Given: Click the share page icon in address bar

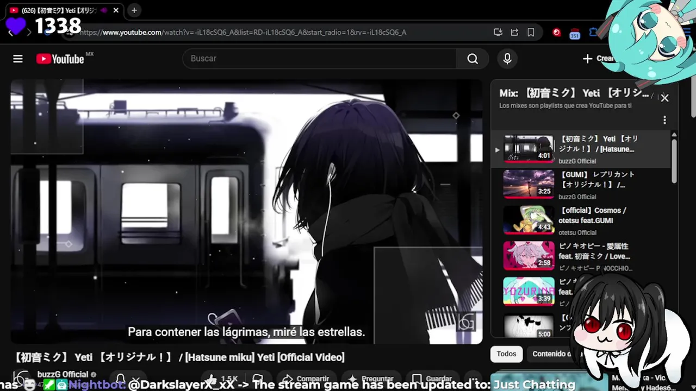Looking at the screenshot, I should coord(514,32).
